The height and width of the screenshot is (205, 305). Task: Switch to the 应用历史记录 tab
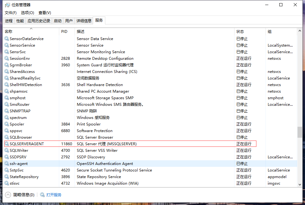(39, 21)
